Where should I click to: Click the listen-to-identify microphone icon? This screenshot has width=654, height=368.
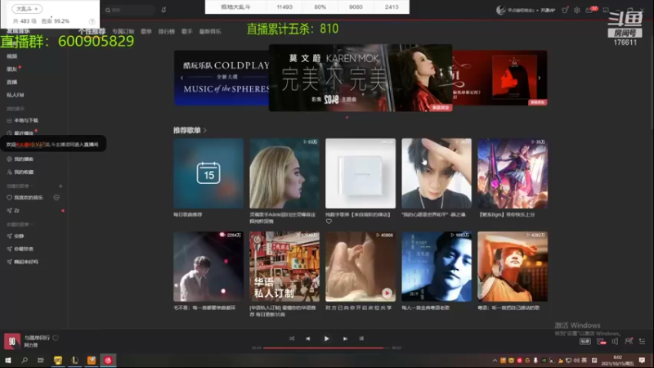pos(163,10)
